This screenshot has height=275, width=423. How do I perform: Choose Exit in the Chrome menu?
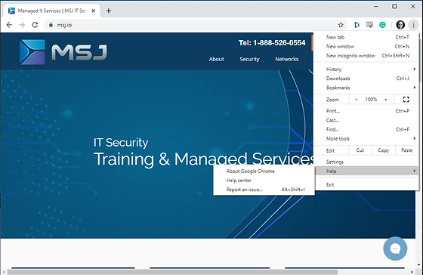366,184
